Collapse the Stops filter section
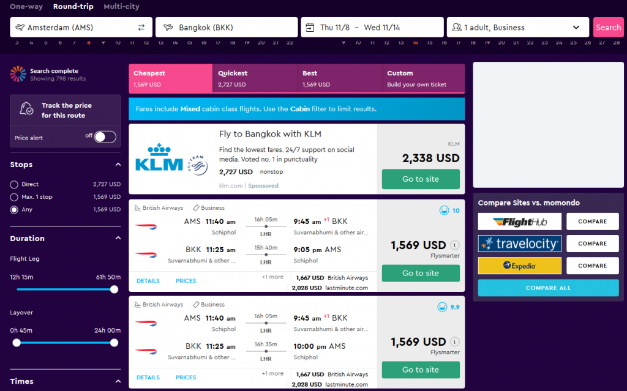Image resolution: width=627 pixels, height=391 pixels. [118, 165]
